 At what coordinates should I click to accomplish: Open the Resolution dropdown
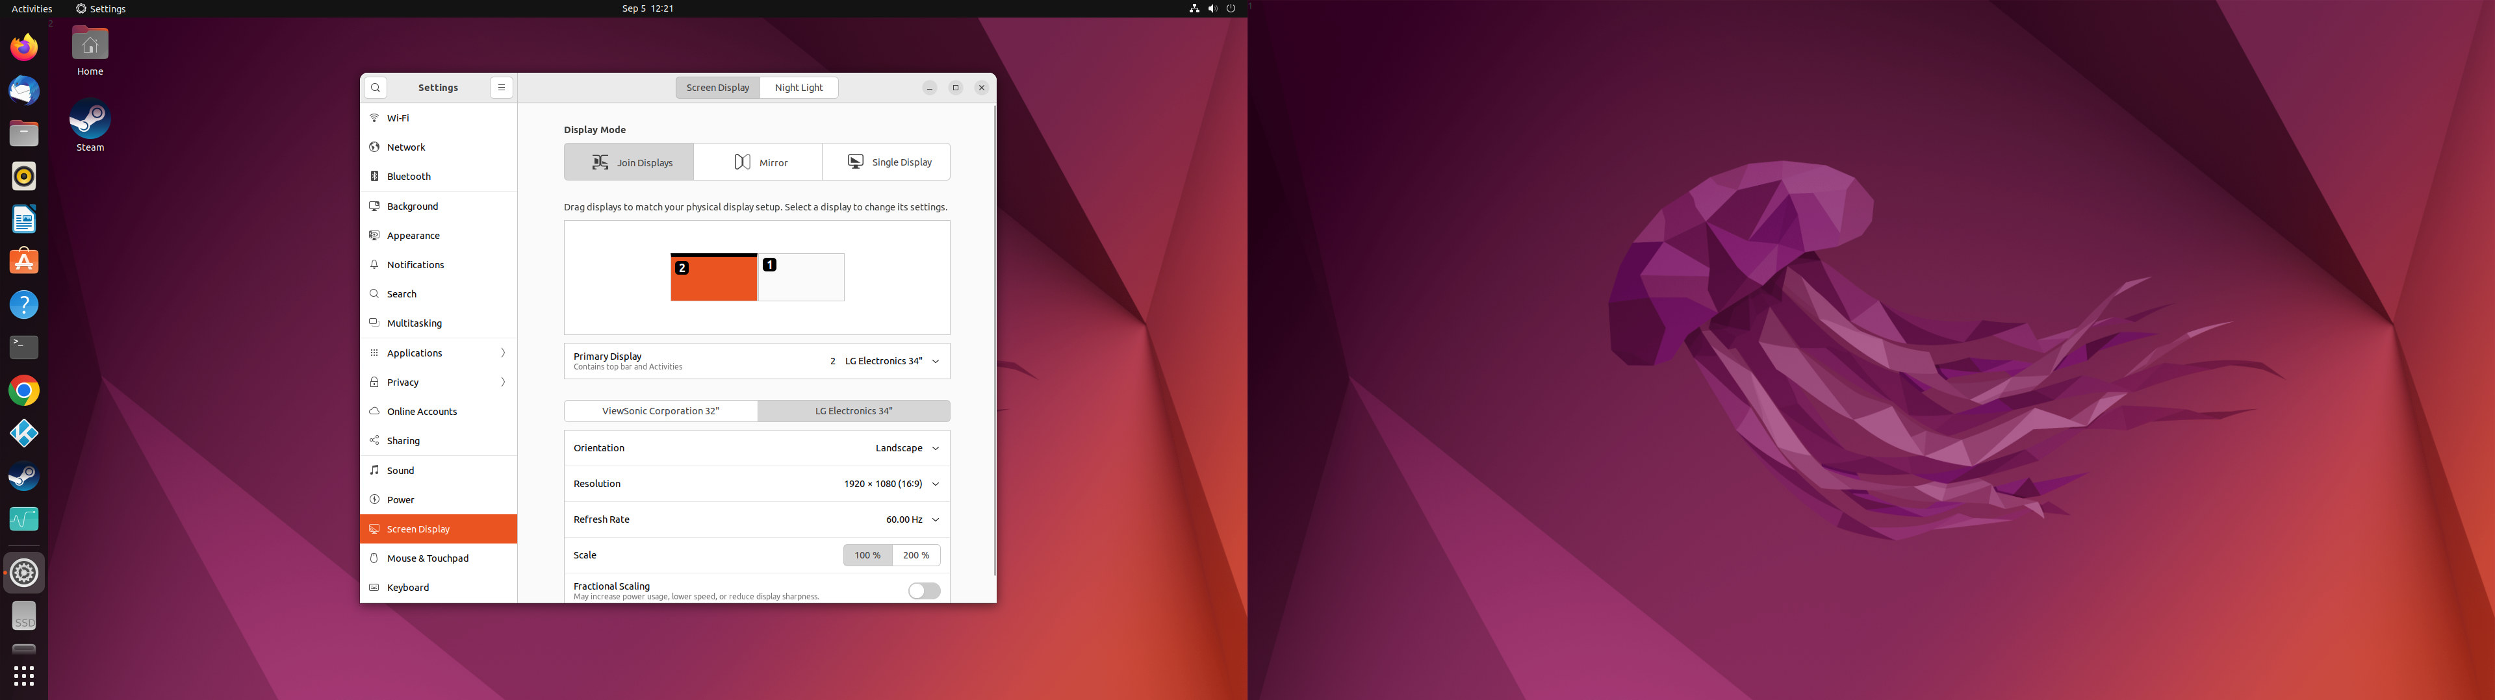click(758, 484)
